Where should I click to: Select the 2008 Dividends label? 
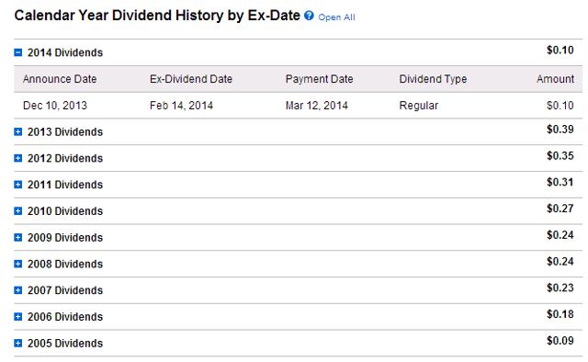[x=65, y=264]
